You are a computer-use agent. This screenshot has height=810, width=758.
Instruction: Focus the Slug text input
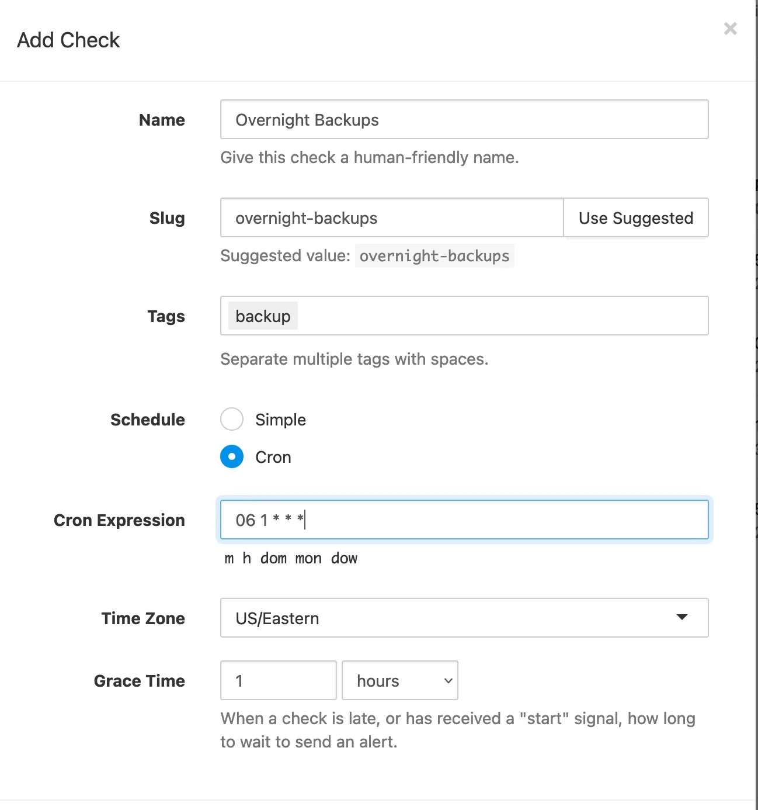[391, 218]
